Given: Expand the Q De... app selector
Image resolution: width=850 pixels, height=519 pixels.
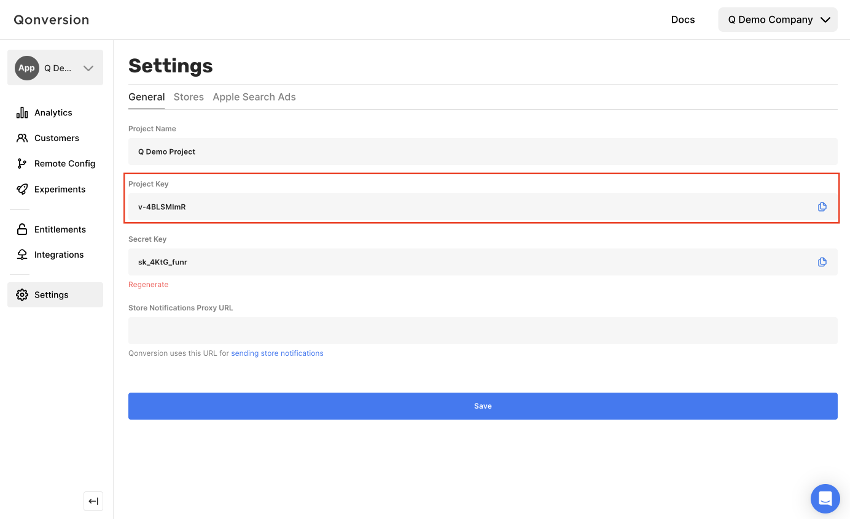Looking at the screenshot, I should click(55, 68).
